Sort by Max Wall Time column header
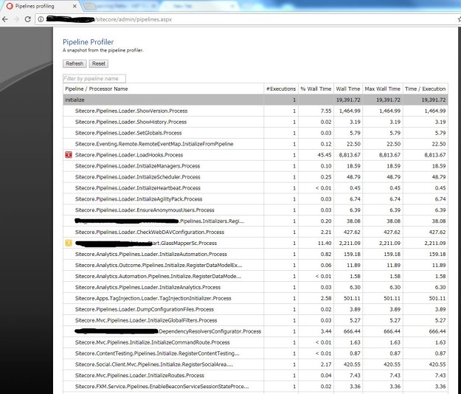This screenshot has width=461, height=394. point(384,89)
